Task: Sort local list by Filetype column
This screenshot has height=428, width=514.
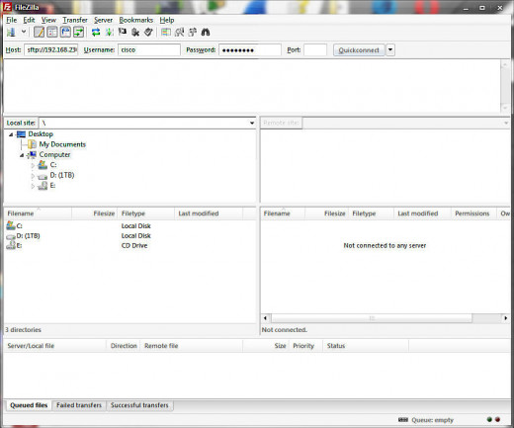Action: [146, 214]
